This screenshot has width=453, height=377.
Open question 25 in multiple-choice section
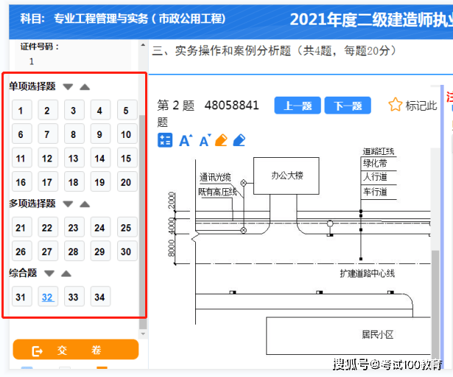[126, 228]
